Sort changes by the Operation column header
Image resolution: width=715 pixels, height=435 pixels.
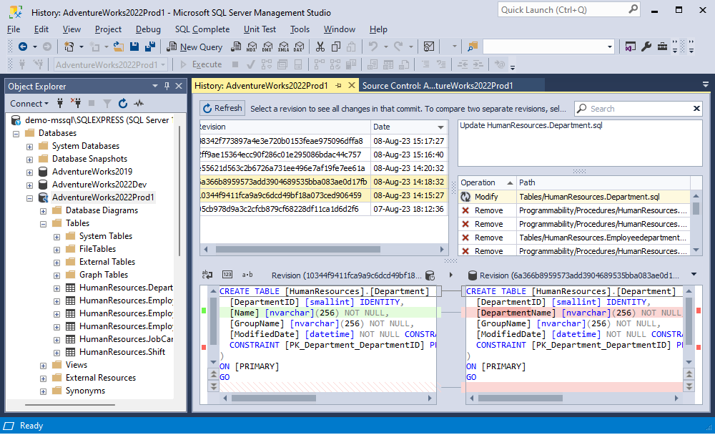pyautogui.click(x=486, y=182)
